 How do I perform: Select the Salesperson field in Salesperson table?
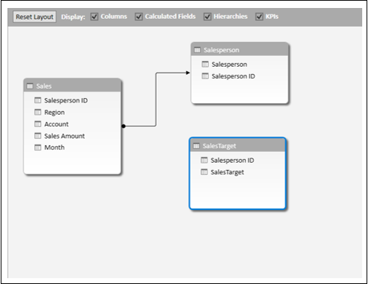point(229,65)
